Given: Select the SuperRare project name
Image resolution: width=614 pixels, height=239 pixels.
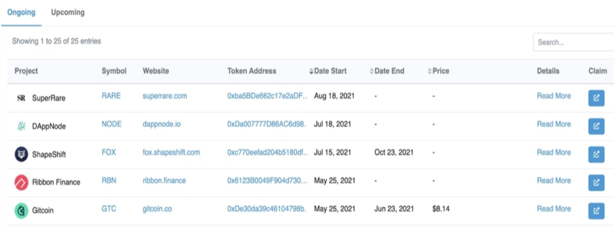Looking at the screenshot, I should pos(48,99).
